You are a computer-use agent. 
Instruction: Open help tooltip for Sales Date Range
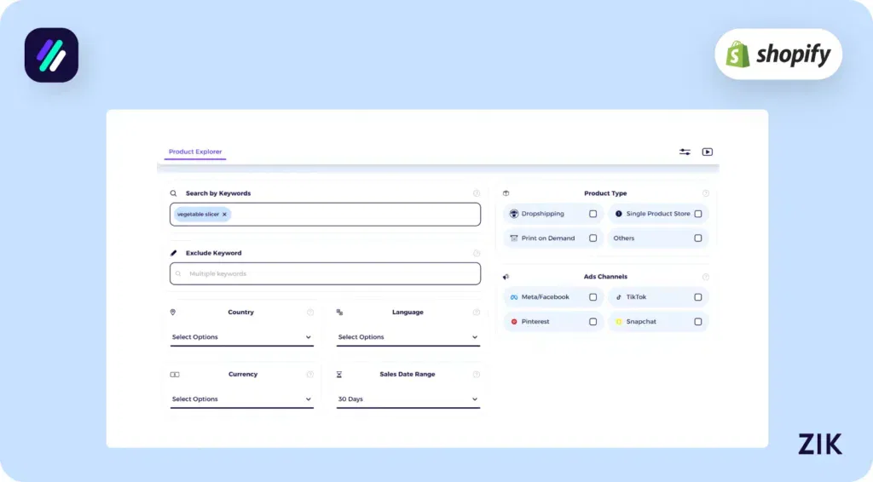coord(476,375)
